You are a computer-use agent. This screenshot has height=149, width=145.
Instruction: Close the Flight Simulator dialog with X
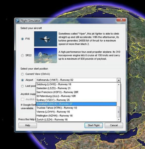click(121, 20)
